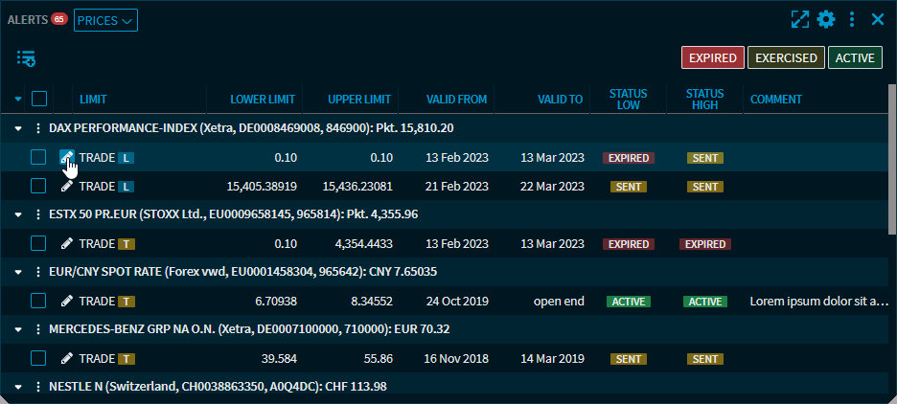Open the alerts settings gear
The width and height of the screenshot is (897, 404).
click(x=826, y=19)
